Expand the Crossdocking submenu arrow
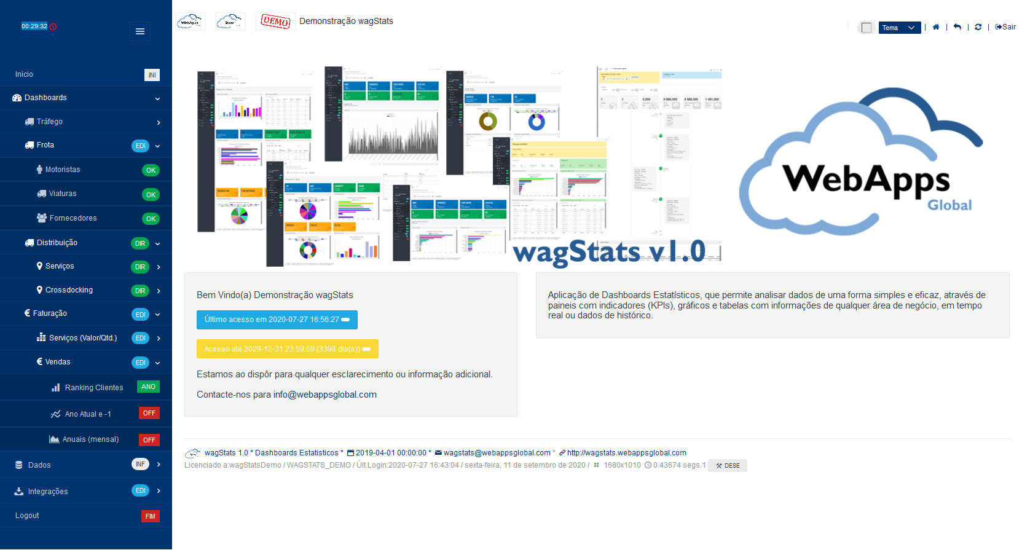The image size is (1022, 558). [159, 291]
